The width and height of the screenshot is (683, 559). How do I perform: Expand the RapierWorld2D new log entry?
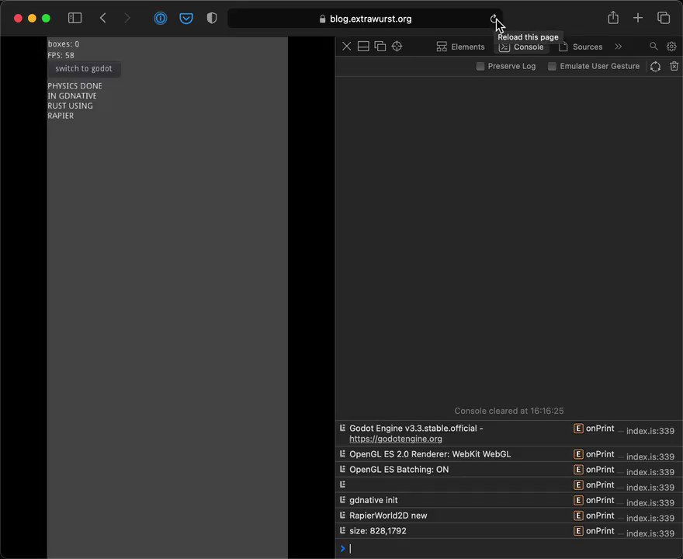(x=343, y=516)
